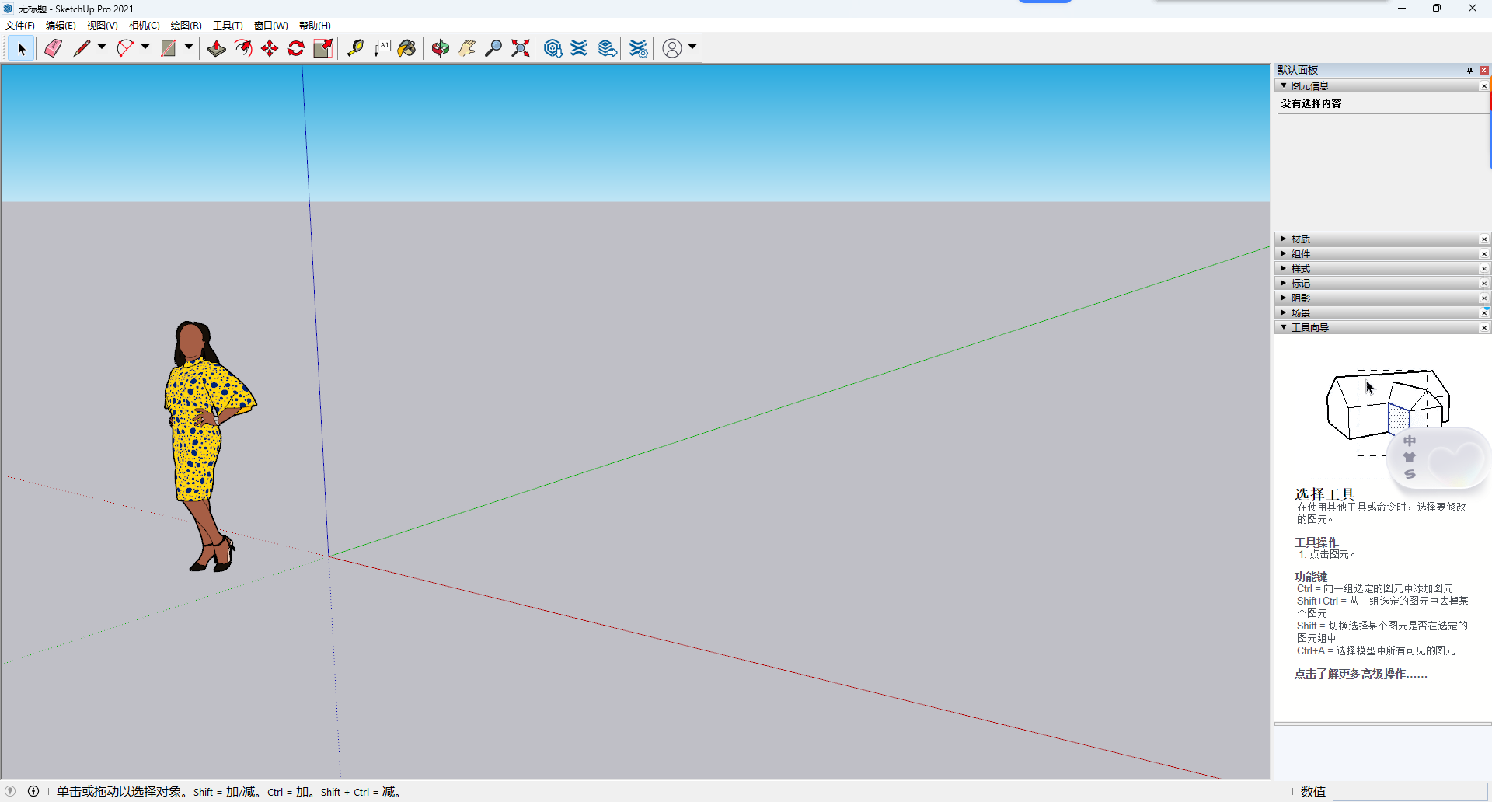Click inside the 数值 input field
The image size is (1492, 802).
(x=1410, y=791)
